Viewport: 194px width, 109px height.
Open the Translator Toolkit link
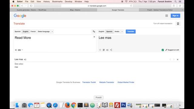[x=89, y=82]
